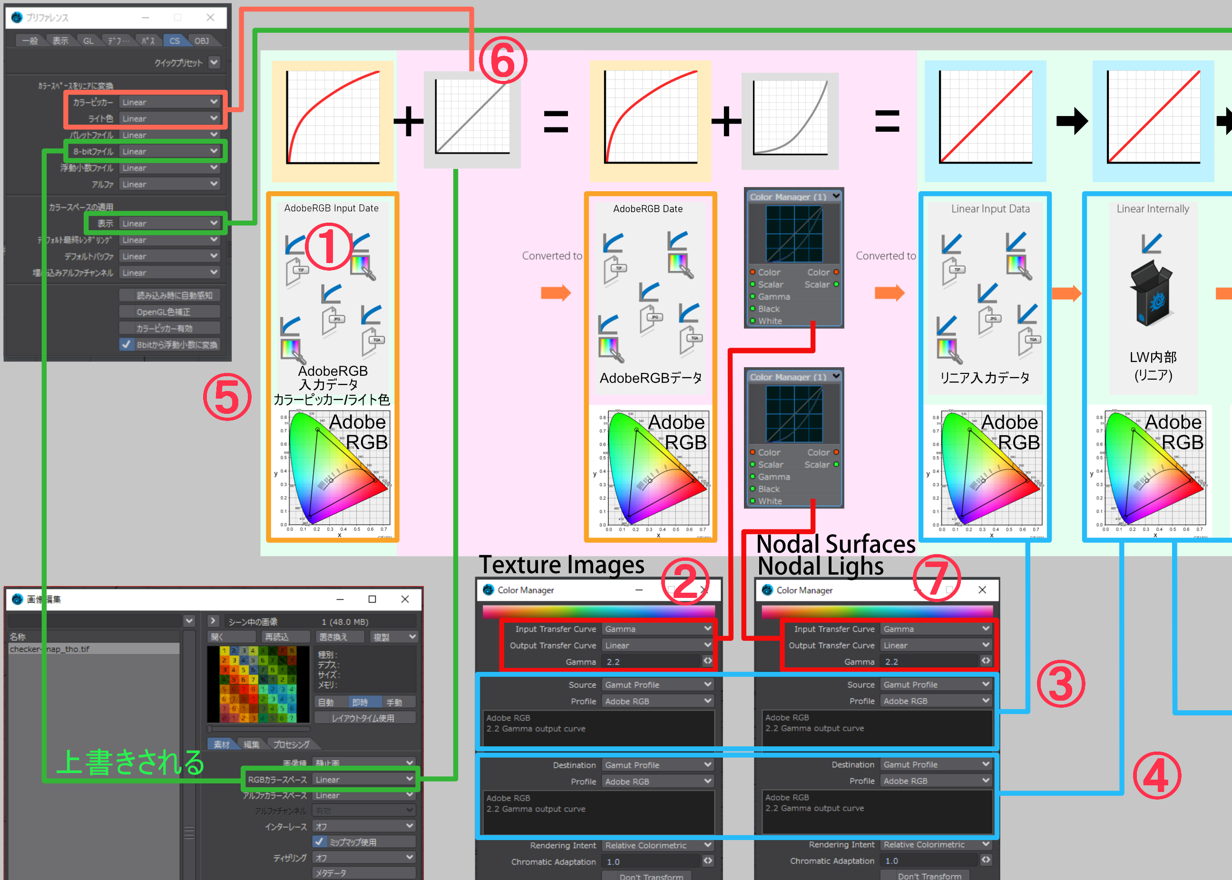Click Gamma value arrows in Nodal Color Manager
This screenshot has width=1232, height=880.
click(x=986, y=661)
